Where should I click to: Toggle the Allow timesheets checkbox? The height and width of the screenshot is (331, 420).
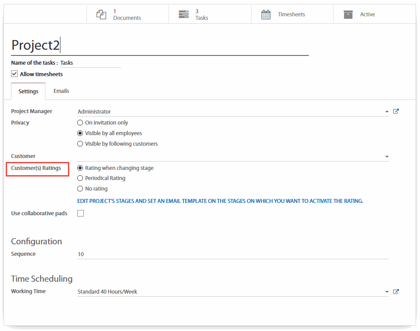(15, 74)
